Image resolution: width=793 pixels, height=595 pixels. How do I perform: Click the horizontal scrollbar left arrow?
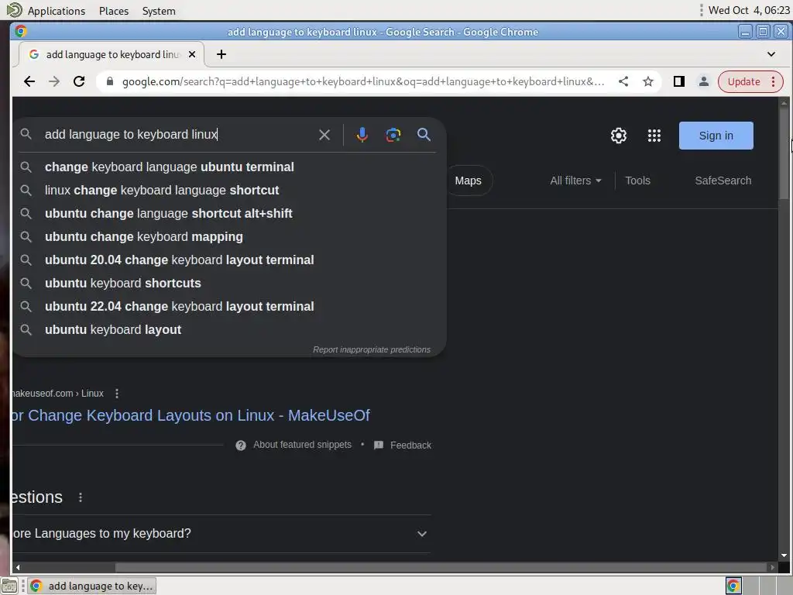[18, 567]
